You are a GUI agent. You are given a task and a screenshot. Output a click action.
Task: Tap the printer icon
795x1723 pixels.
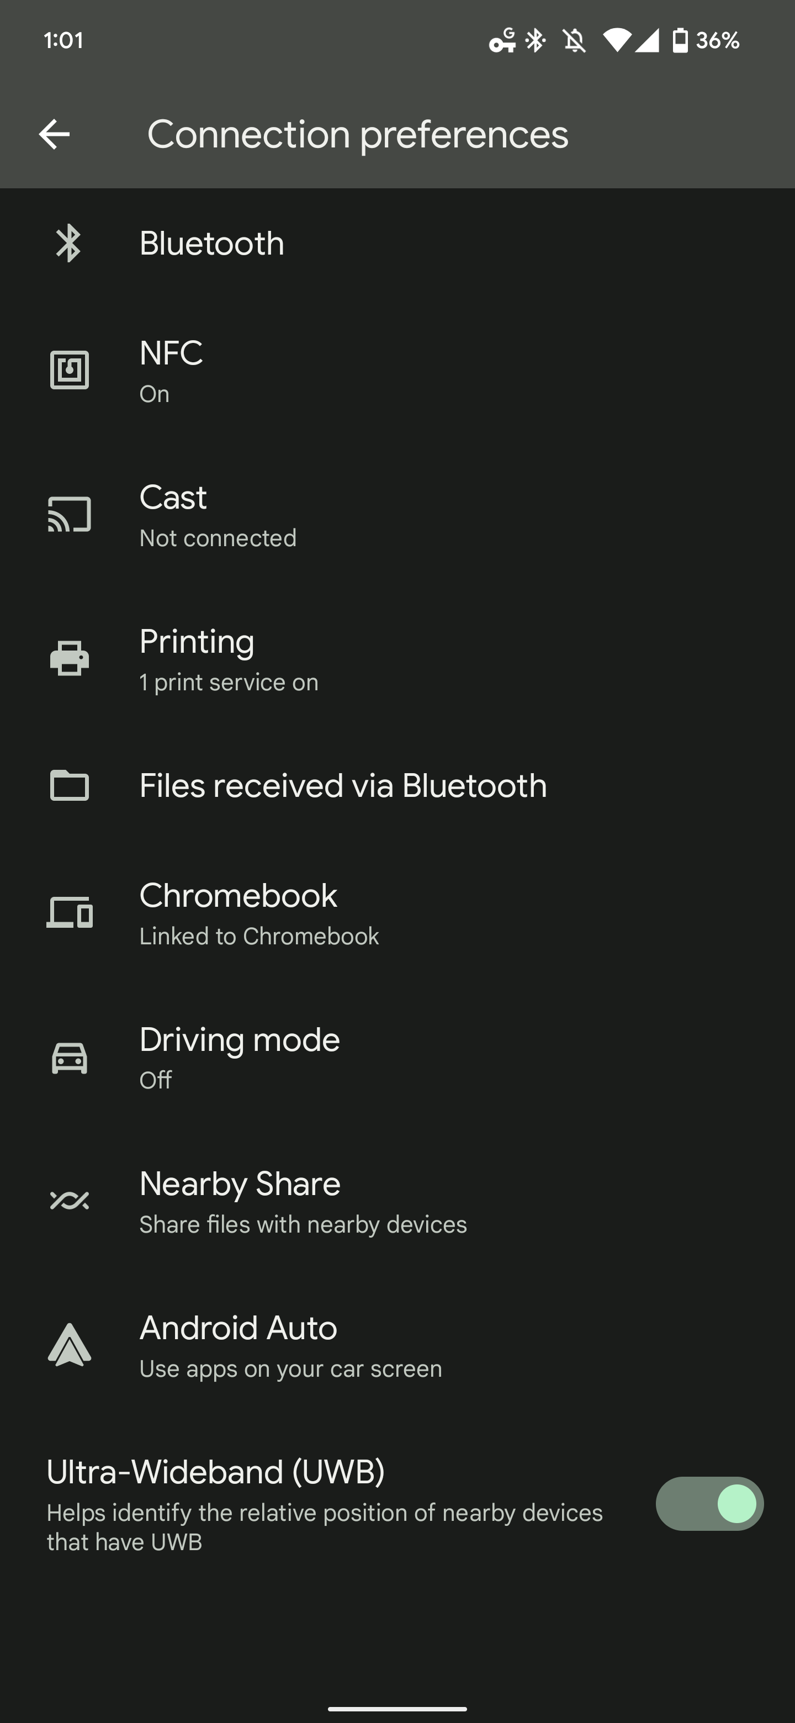[x=70, y=658]
